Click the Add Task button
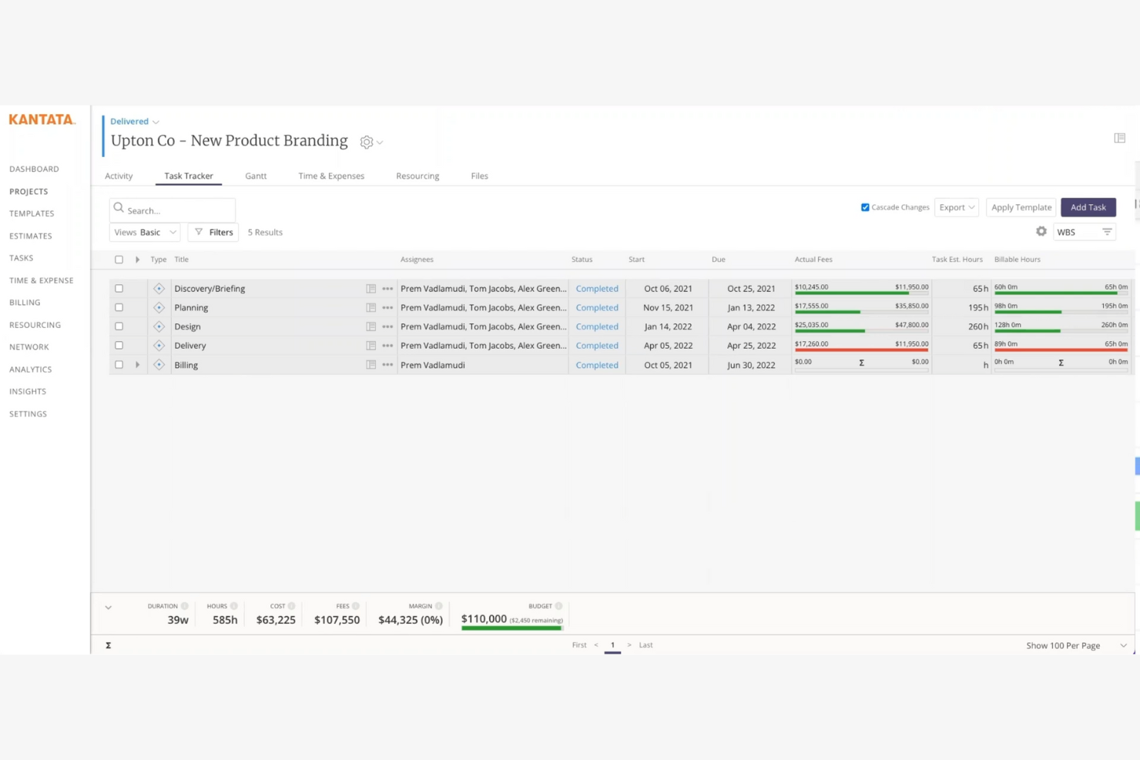 1088,207
